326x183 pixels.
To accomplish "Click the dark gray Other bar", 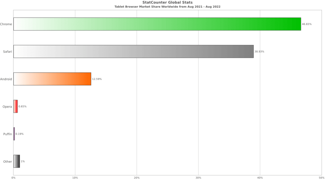I will coord(17,161).
